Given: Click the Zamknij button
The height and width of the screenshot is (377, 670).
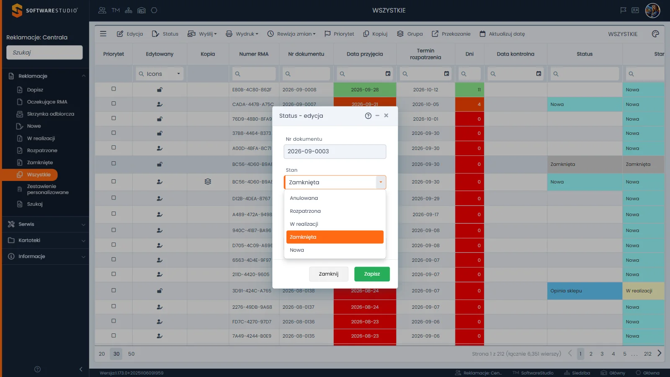Looking at the screenshot, I should [329, 274].
